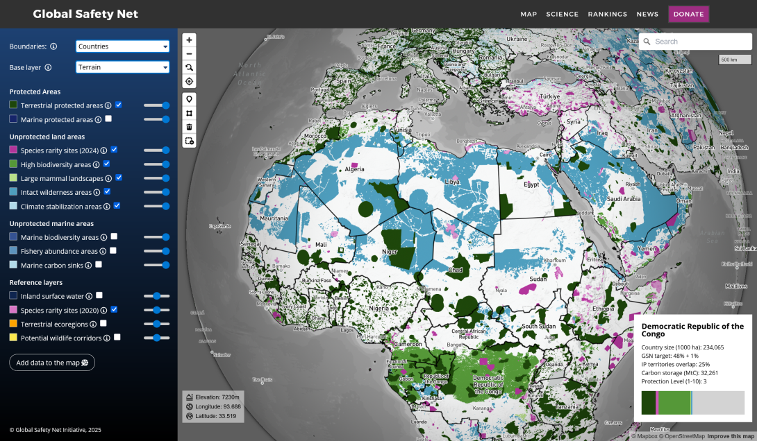The width and height of the screenshot is (757, 441).
Task: Check Marine carbon sinks layer
Action: 99,264
